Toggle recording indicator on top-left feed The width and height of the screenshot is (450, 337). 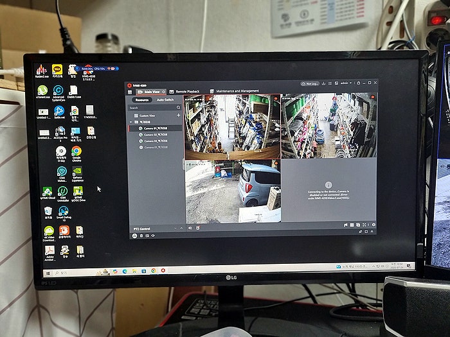pyautogui.click(x=276, y=99)
